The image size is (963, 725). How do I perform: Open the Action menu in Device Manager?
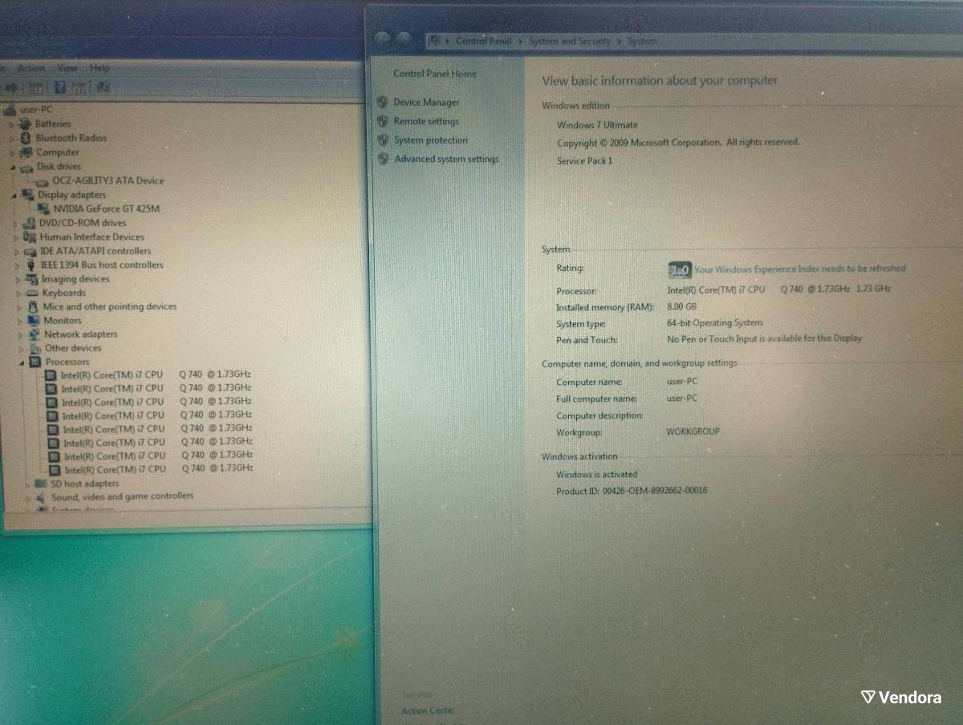pos(31,69)
